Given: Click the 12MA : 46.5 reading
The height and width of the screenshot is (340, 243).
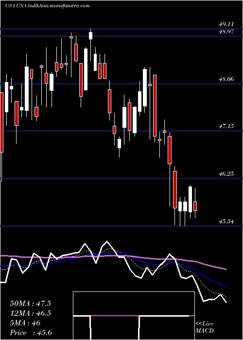Looking at the screenshot, I should 30,313.
